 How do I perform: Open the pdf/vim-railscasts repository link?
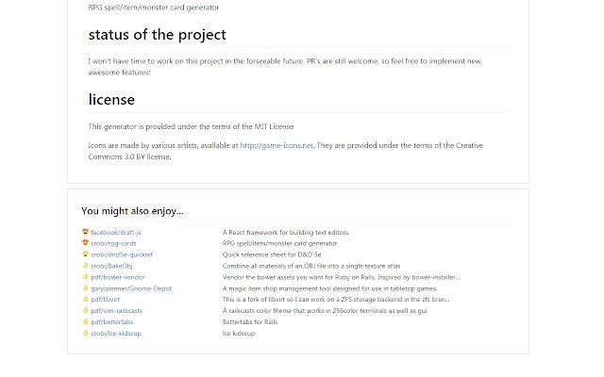[x=118, y=310]
